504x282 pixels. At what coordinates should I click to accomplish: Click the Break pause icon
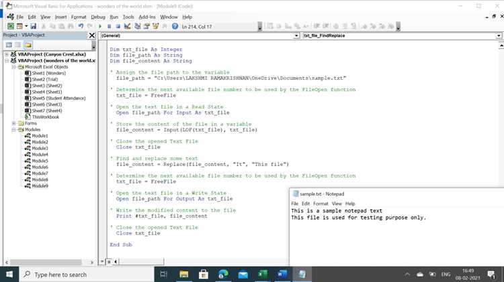point(109,26)
